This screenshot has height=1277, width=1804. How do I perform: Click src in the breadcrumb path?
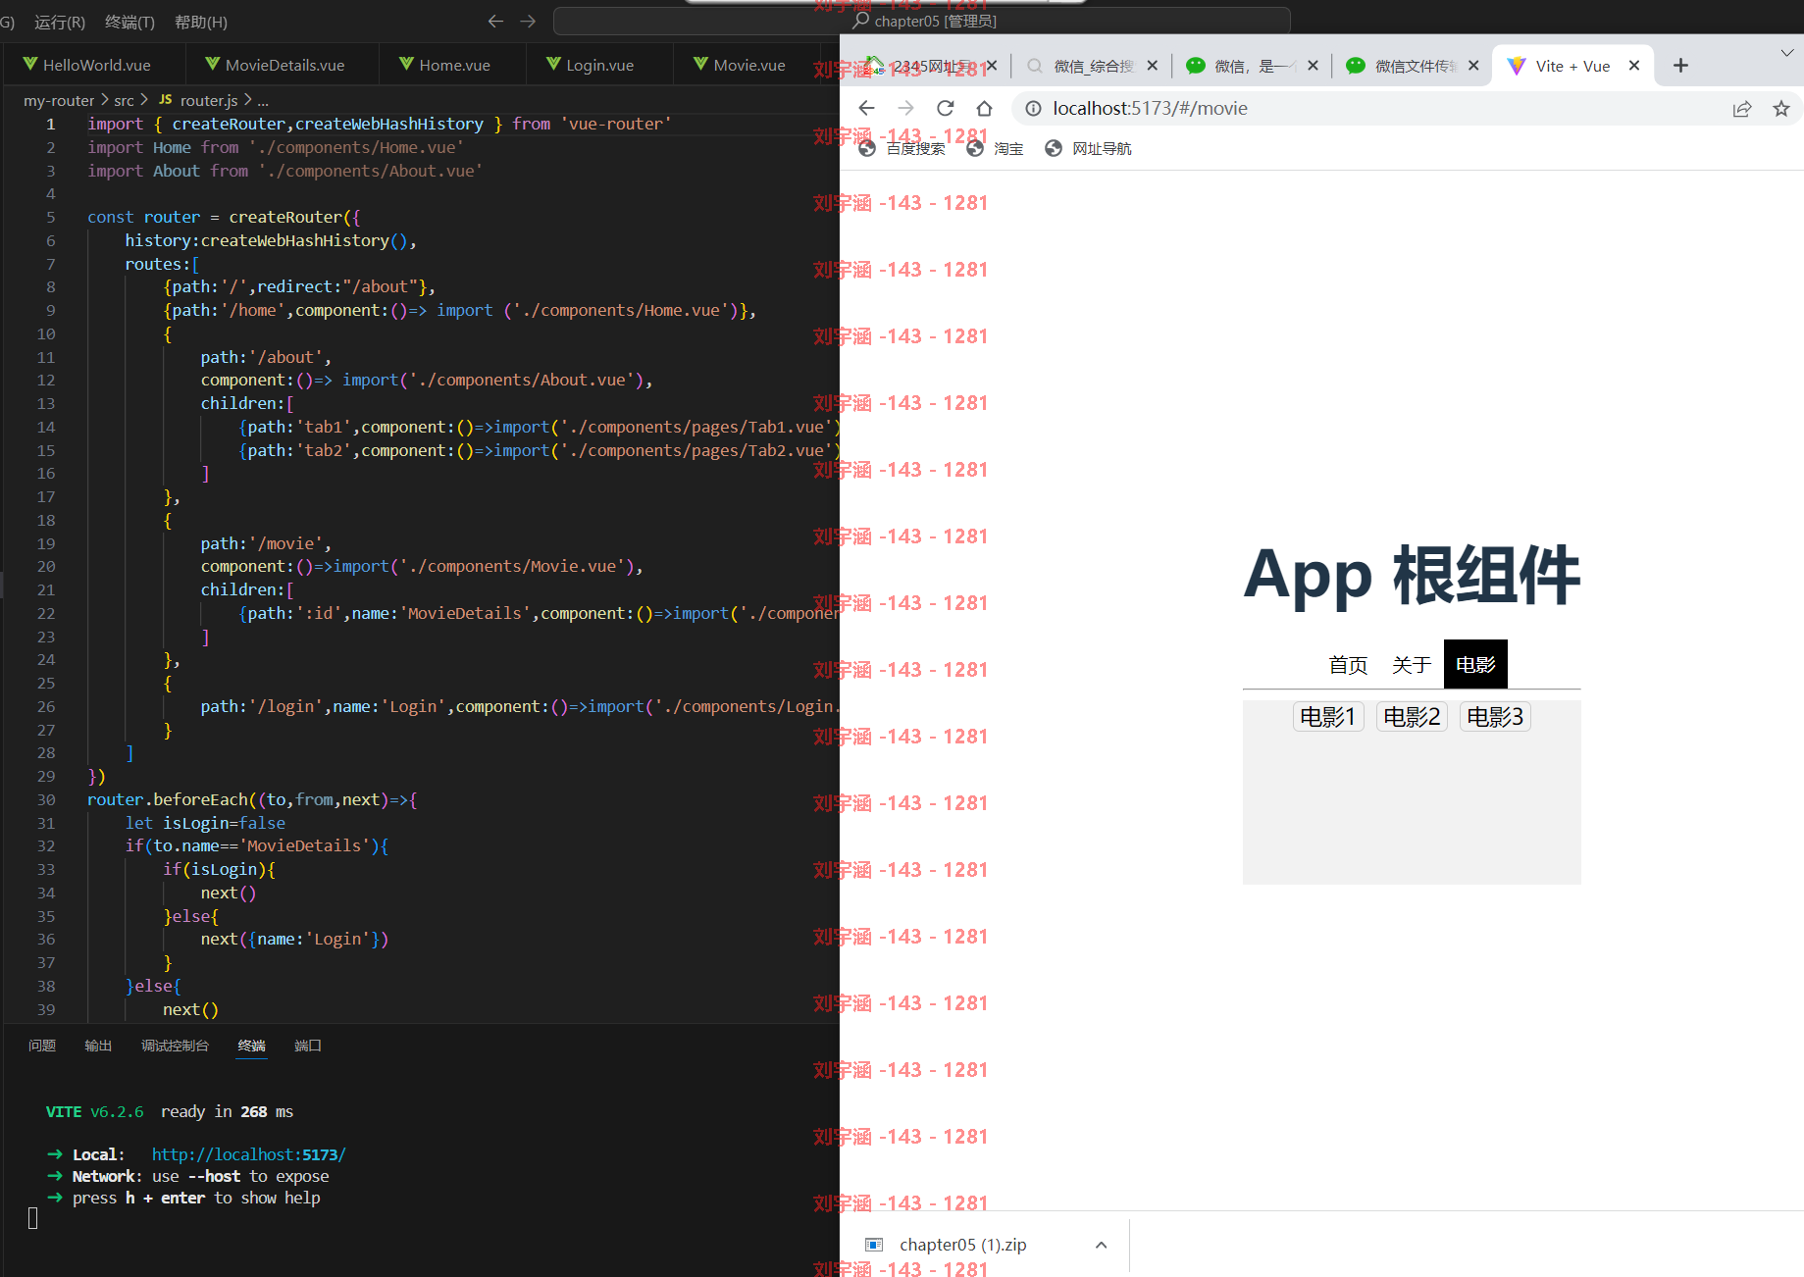[x=124, y=100]
